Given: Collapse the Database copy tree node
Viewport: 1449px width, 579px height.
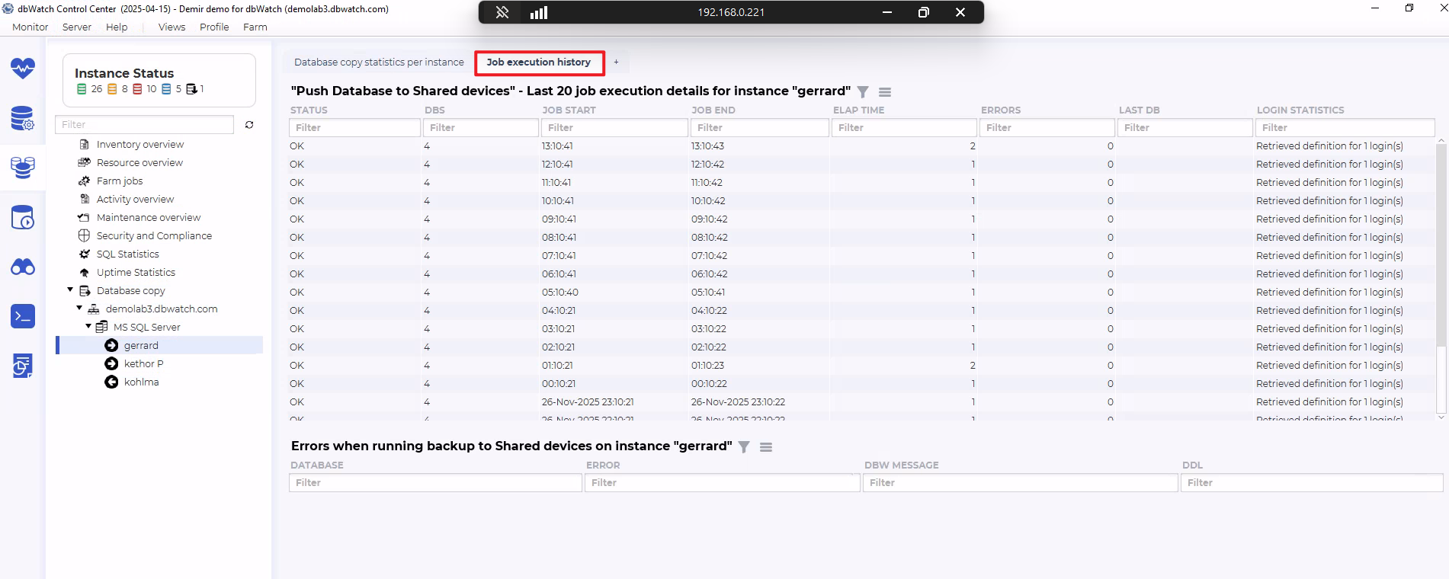Looking at the screenshot, I should [70, 290].
